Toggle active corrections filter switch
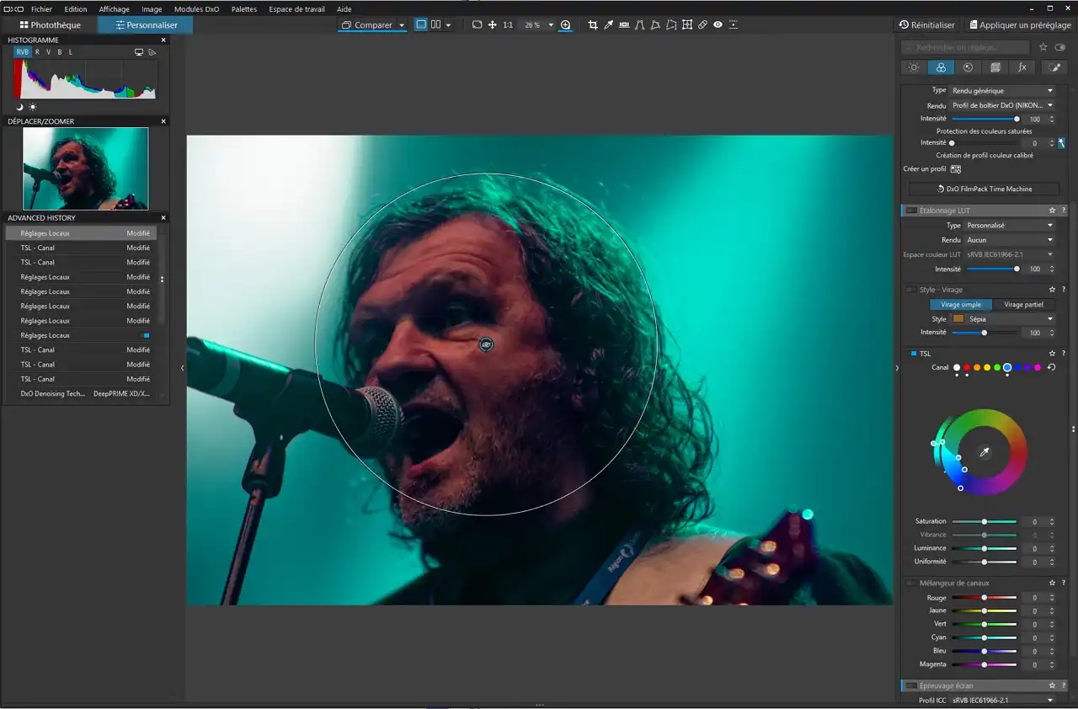 tap(1060, 48)
